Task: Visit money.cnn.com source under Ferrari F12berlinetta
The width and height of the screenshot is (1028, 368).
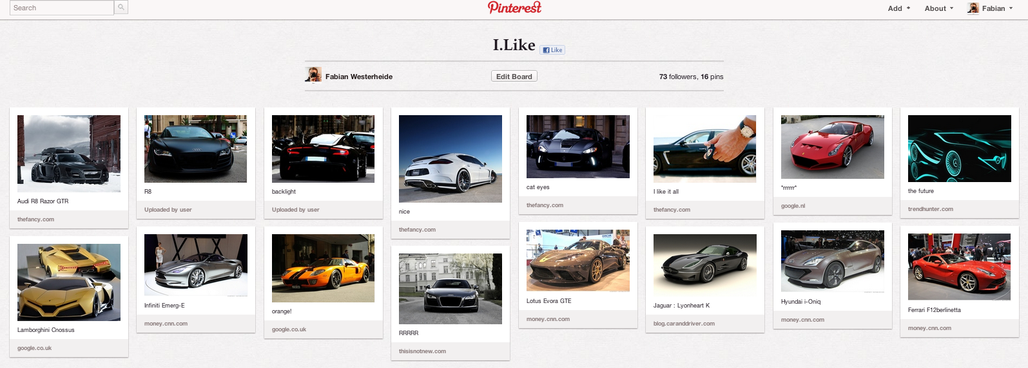Action: click(x=929, y=328)
